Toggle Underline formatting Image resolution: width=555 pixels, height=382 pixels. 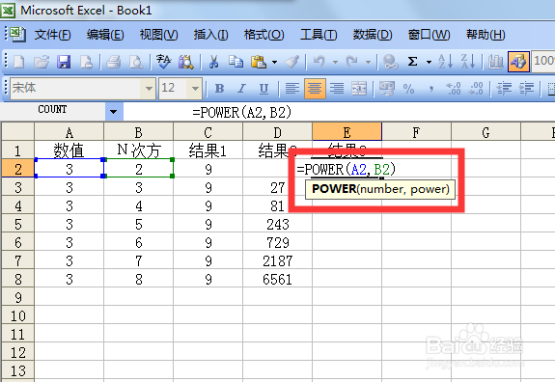pyautogui.click(x=264, y=88)
